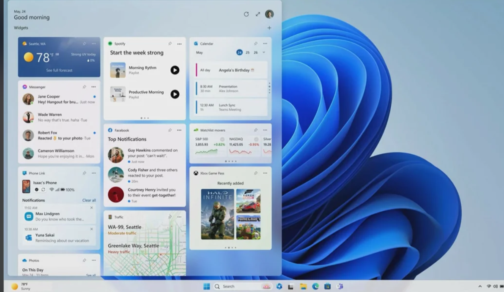Open the user profile avatar

click(x=269, y=14)
